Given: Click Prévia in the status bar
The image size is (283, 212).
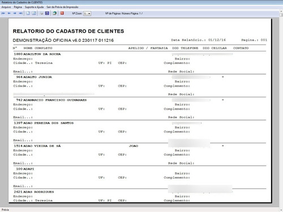Looking at the screenshot, I should point(5,210).
